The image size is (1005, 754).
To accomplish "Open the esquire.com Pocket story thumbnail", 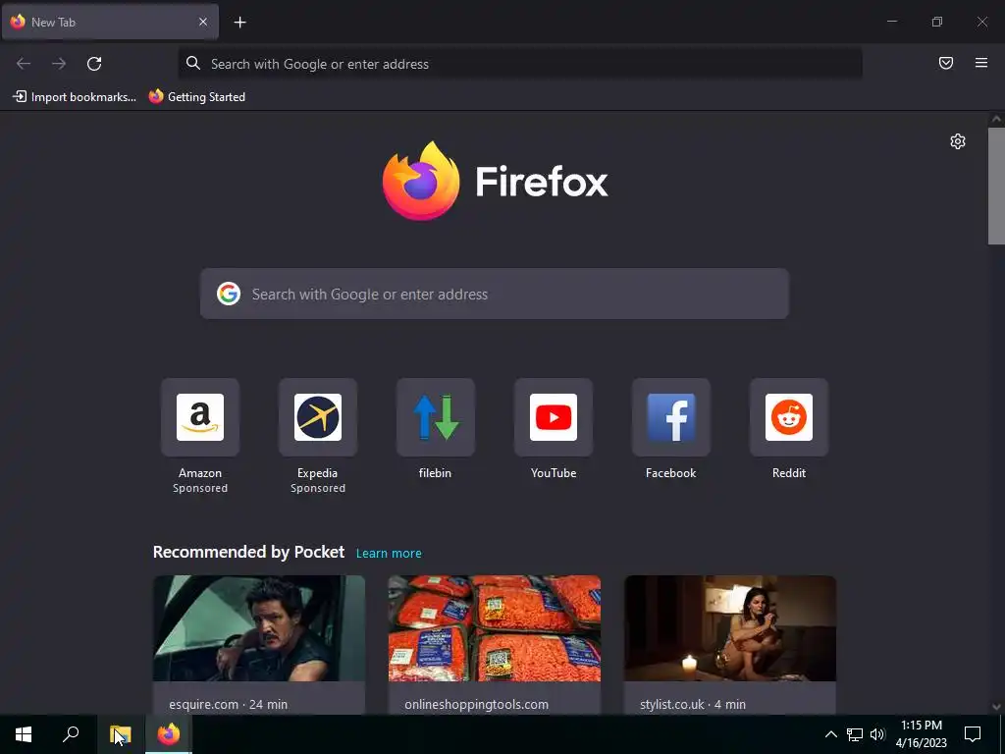I will pos(259,628).
